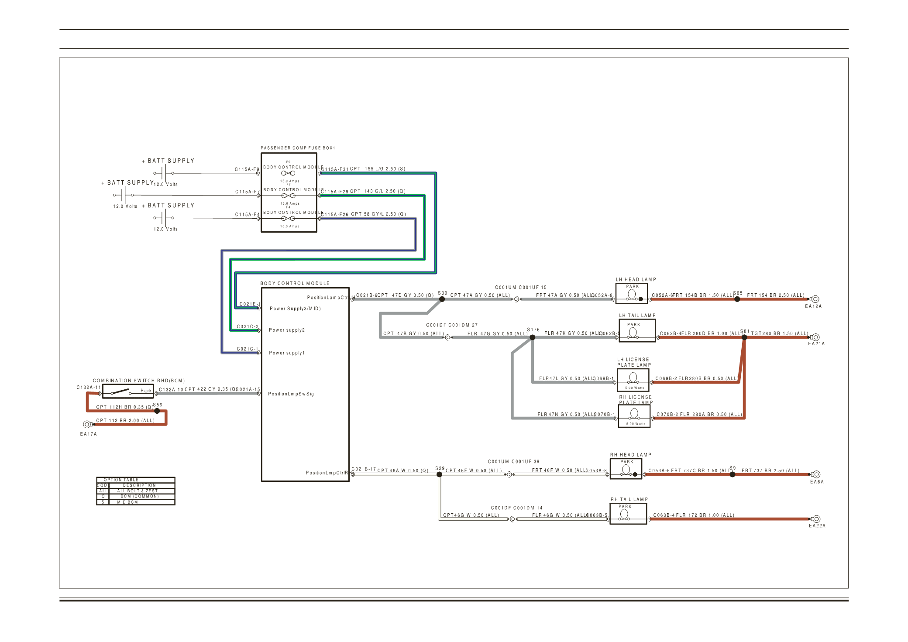
Task: Click the Park switch symbol in combination switch
Action: (x=121, y=391)
